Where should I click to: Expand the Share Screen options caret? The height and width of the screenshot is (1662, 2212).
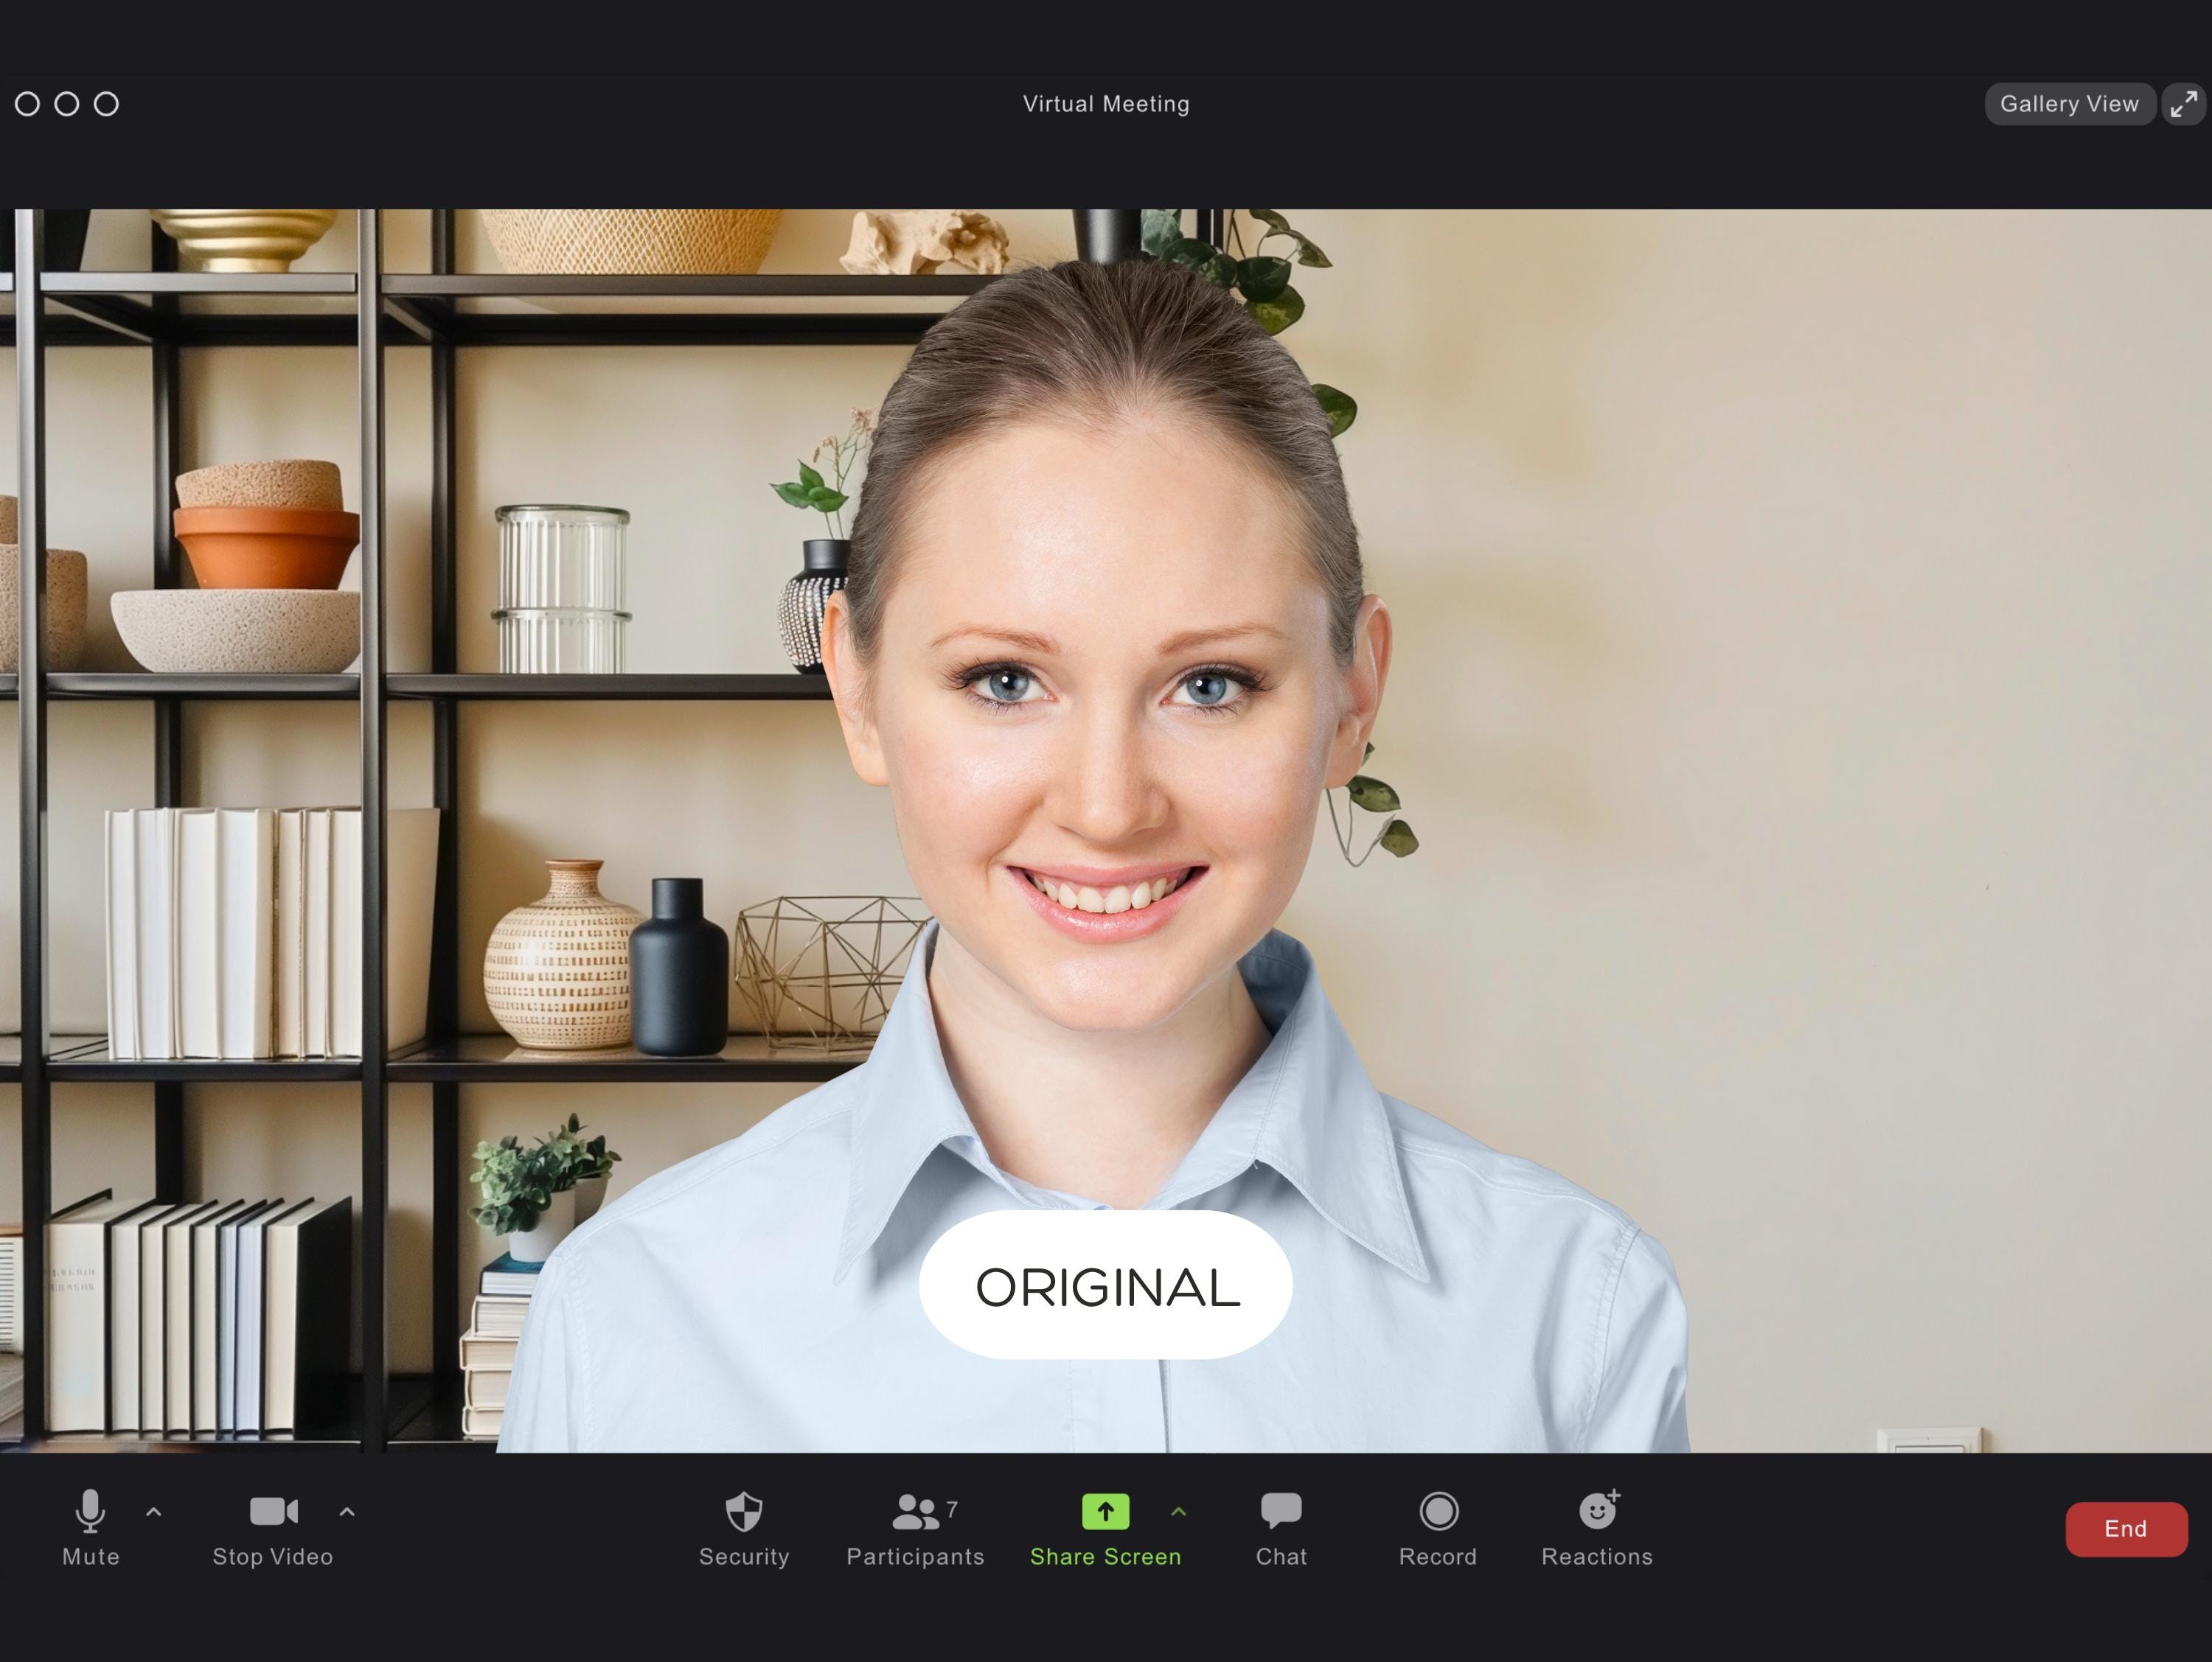click(1178, 1512)
